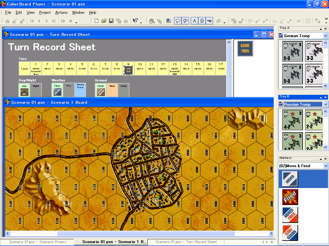Pick the German 5-8 infantry counter

[x=292, y=51]
